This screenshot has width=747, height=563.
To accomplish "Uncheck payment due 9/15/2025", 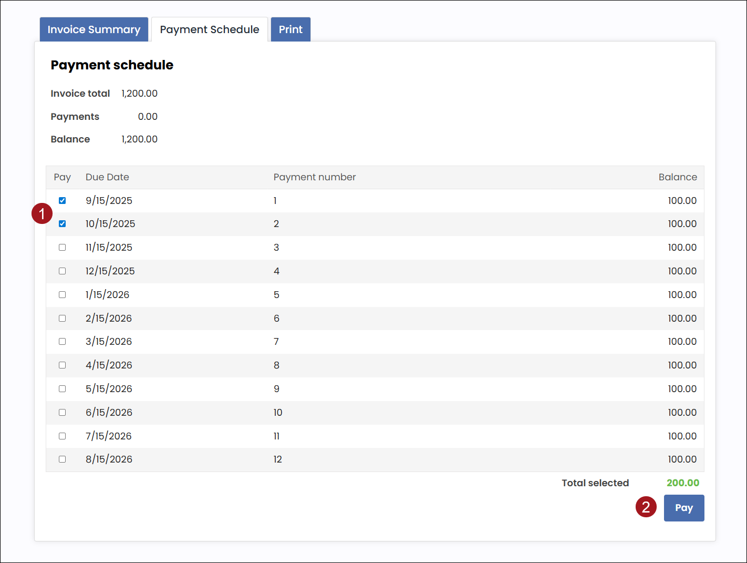I will [x=63, y=200].
